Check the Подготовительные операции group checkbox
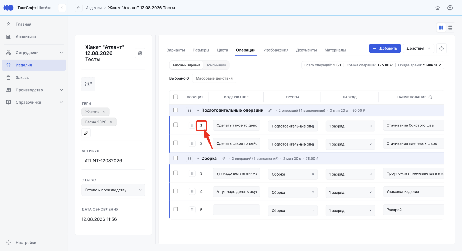 [x=175, y=110]
